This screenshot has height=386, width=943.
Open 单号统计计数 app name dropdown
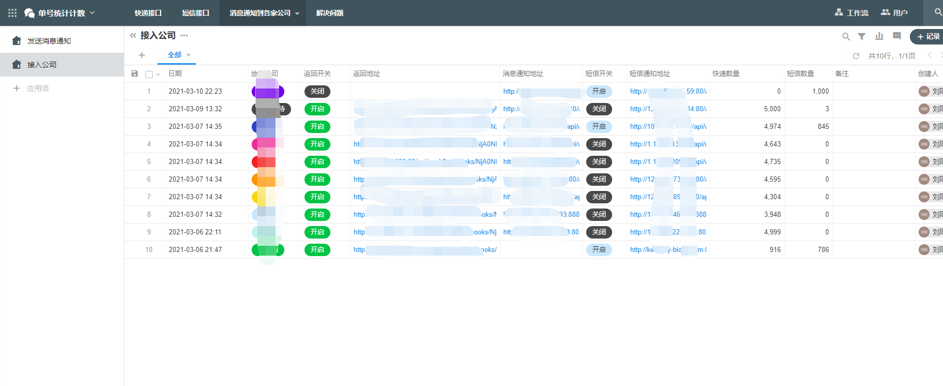click(92, 13)
